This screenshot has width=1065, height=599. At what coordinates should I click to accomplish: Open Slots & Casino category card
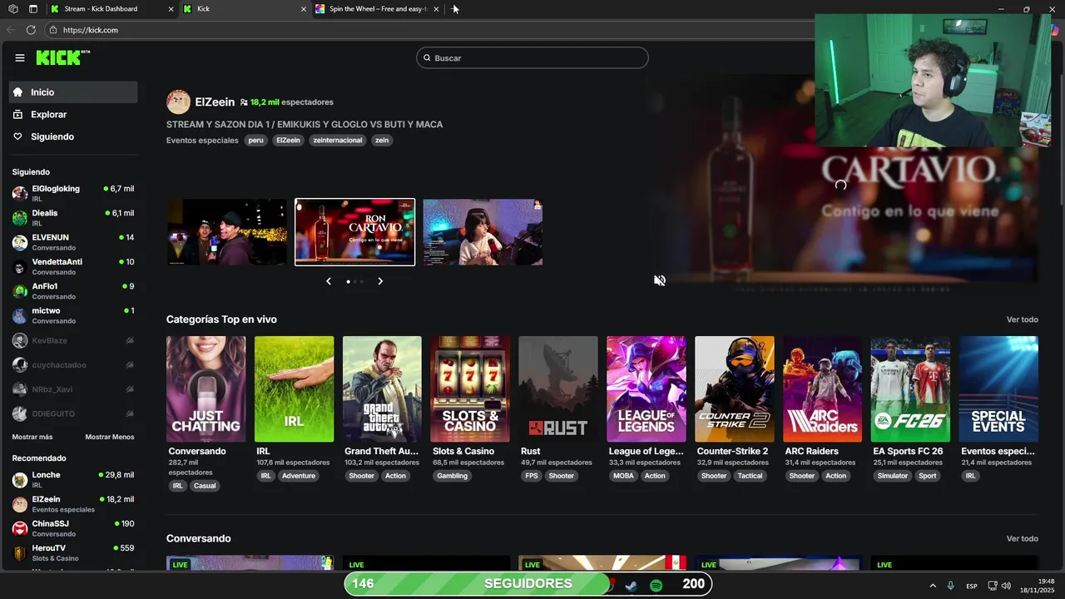coord(470,389)
